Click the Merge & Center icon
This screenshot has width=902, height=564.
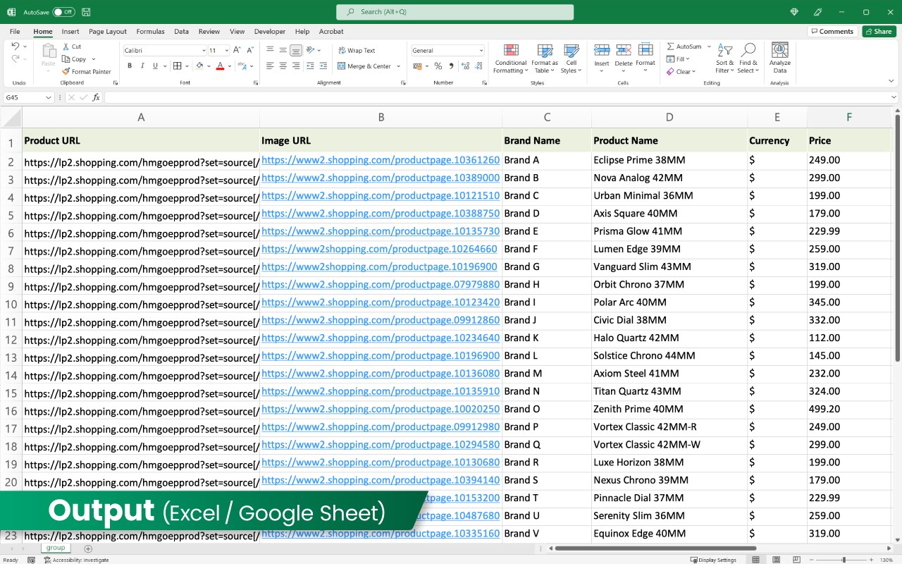click(342, 66)
